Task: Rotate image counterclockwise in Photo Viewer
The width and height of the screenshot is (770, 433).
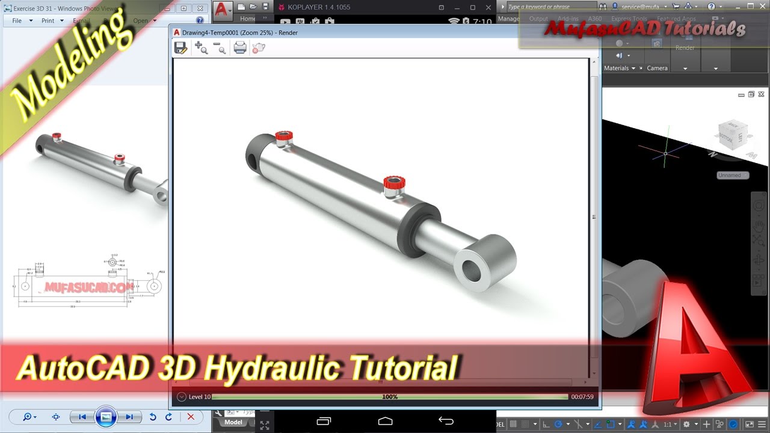Action: point(153,417)
